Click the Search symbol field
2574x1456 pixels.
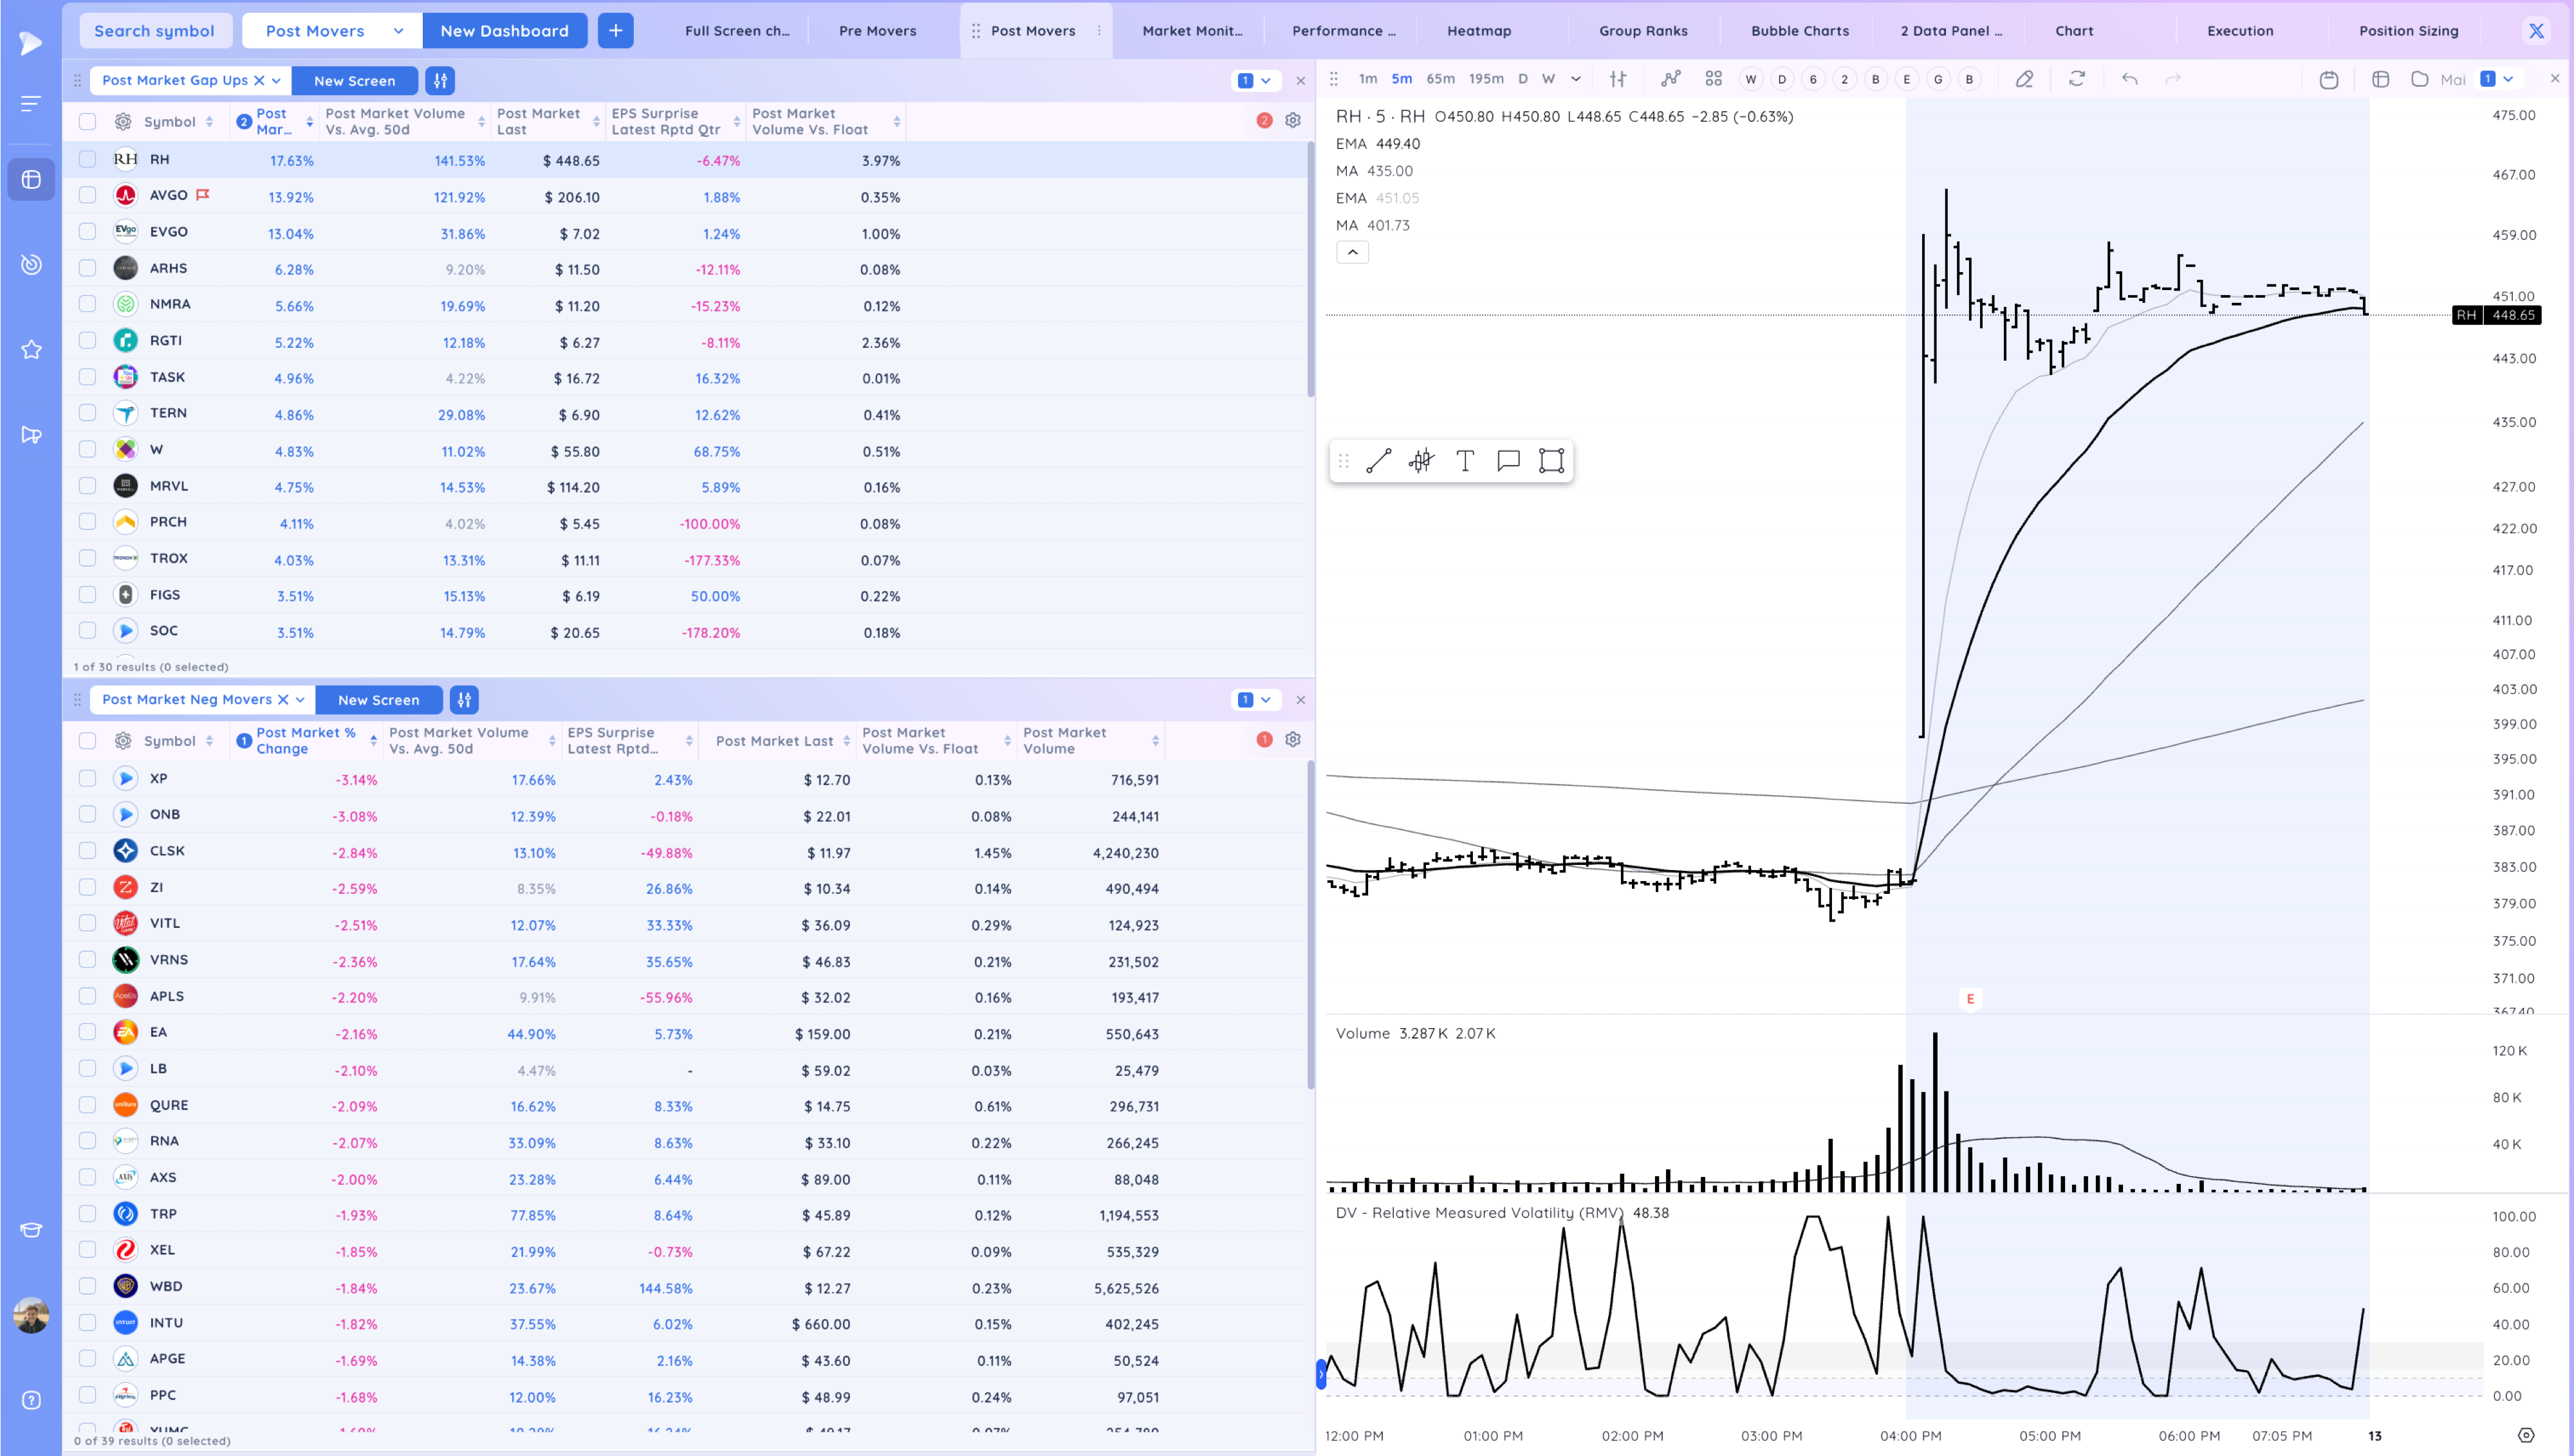pyautogui.click(x=155, y=31)
